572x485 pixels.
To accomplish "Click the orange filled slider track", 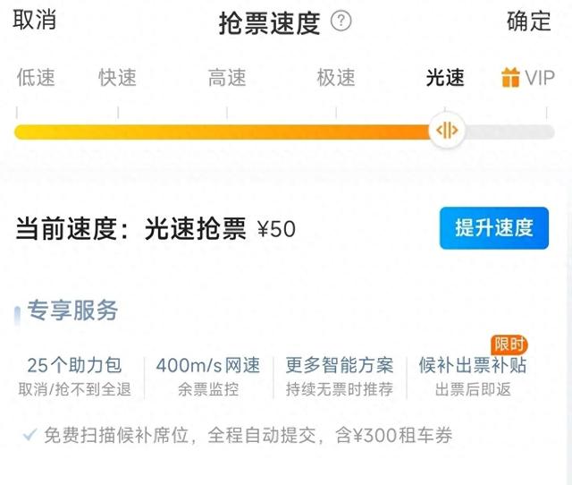I will pos(223,132).
